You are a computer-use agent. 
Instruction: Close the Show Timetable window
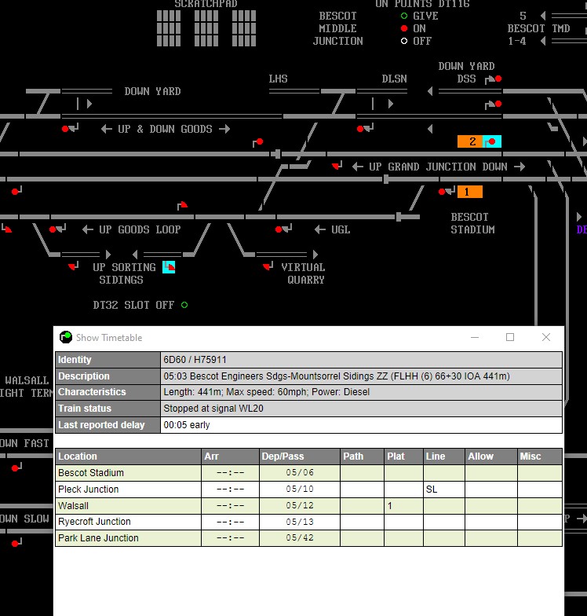point(546,337)
